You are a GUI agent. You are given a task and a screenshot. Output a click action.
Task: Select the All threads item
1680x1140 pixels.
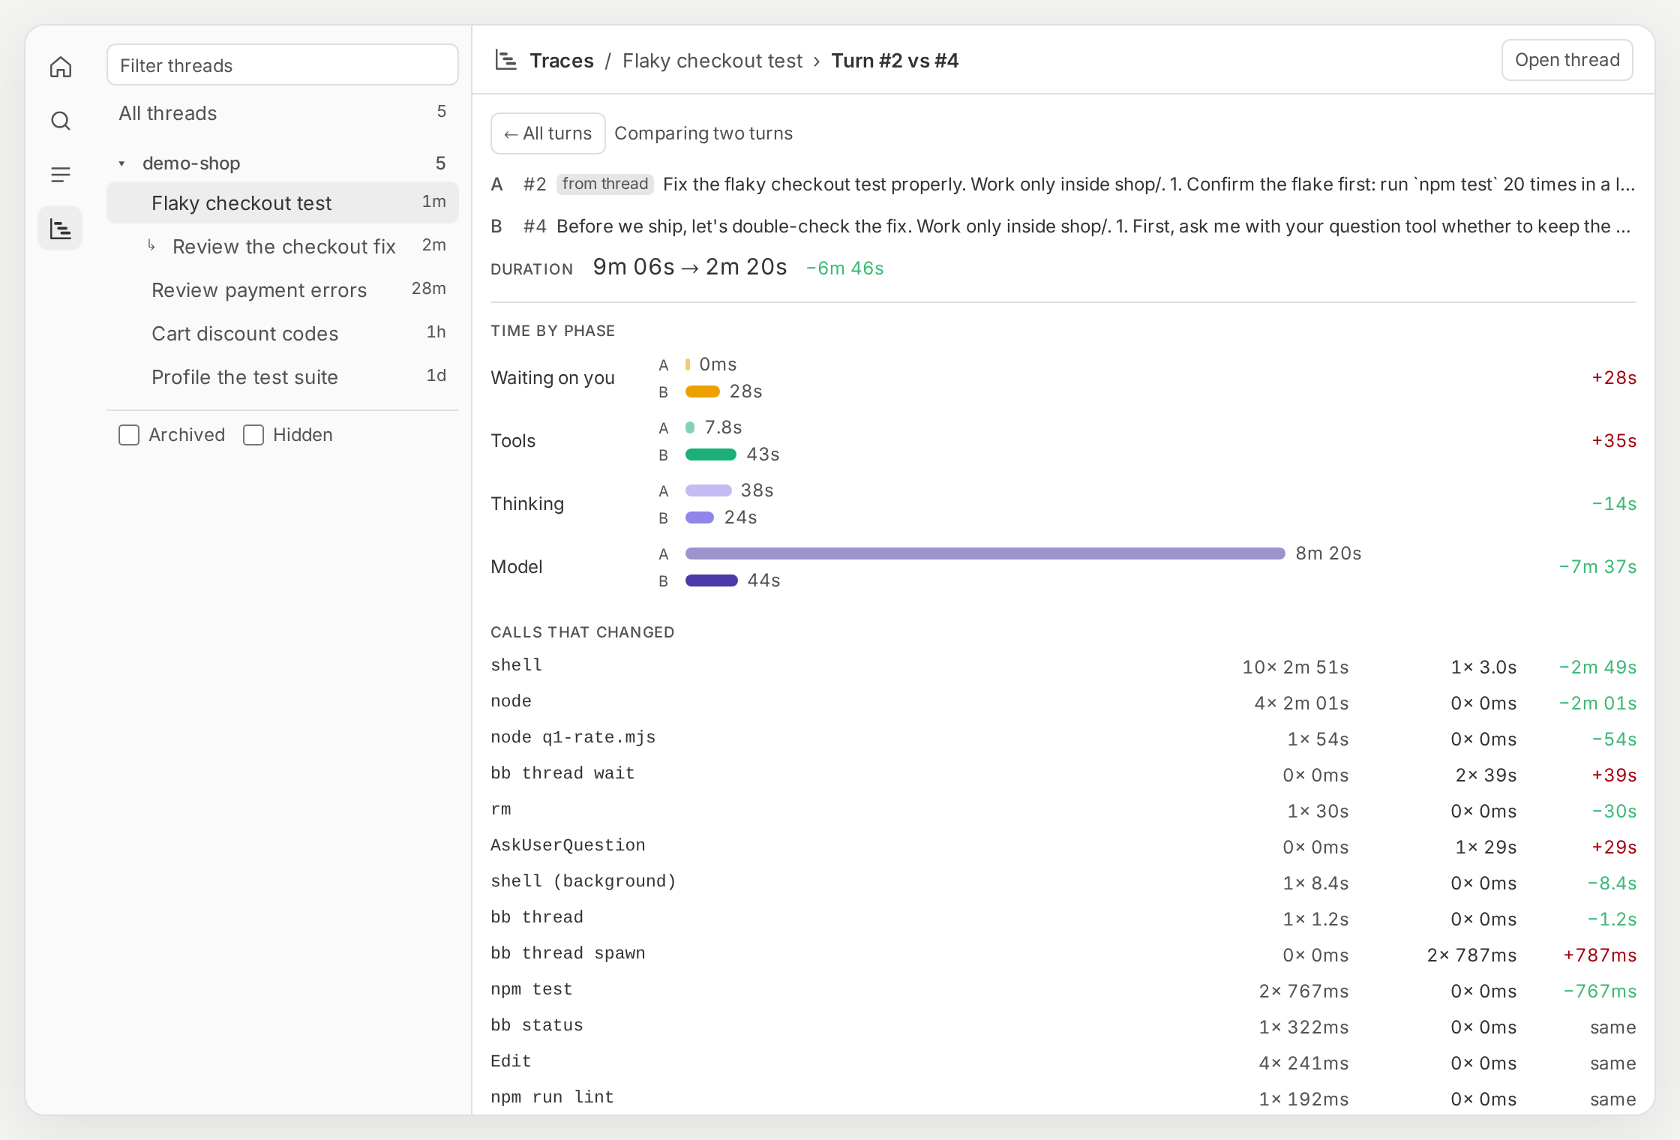[283, 113]
